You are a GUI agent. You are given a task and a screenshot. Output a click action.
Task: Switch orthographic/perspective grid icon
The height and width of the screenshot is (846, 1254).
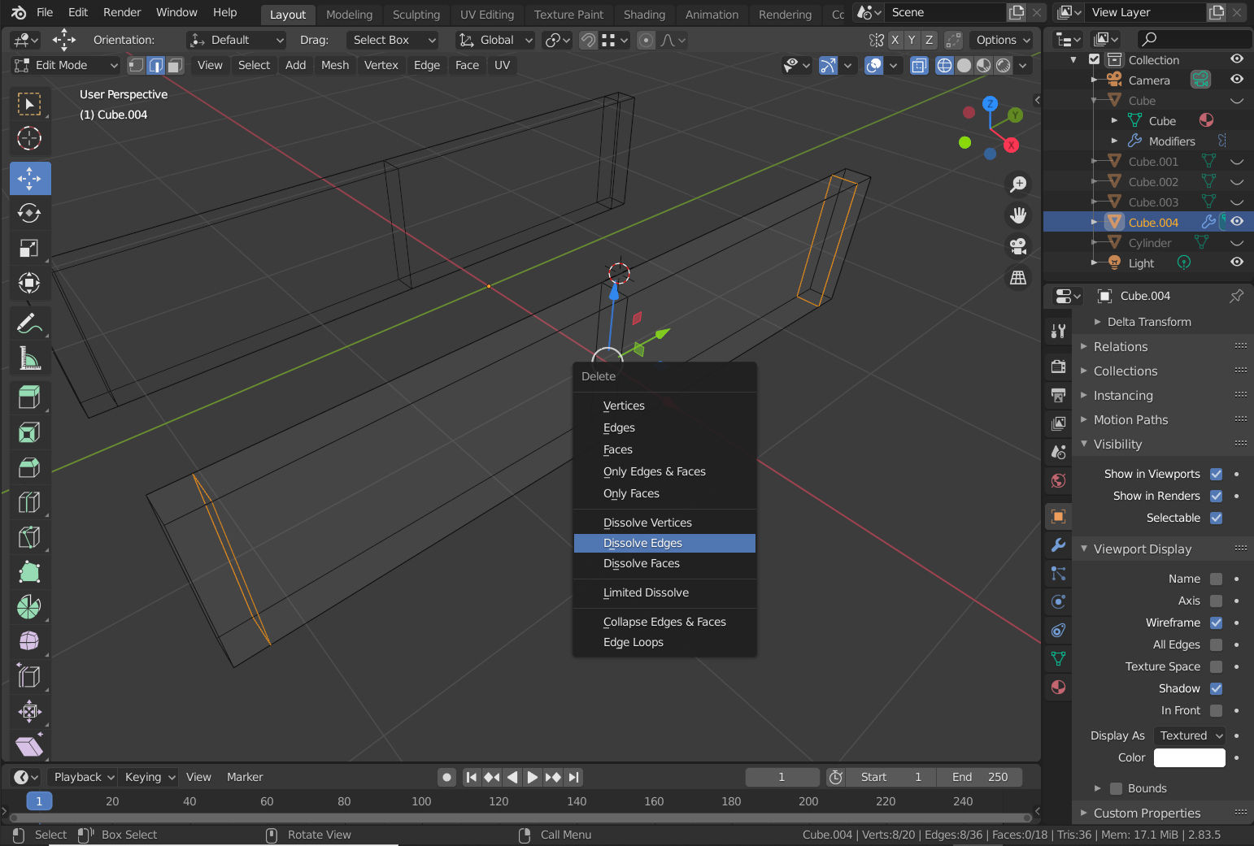1018,277
